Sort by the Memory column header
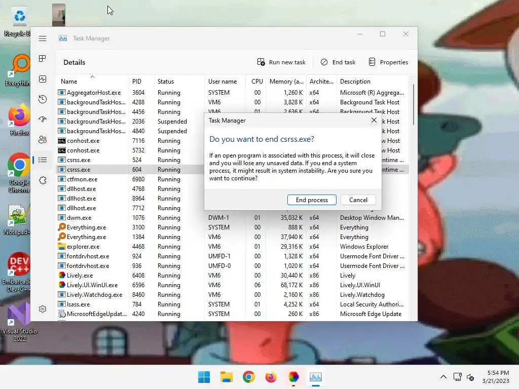The image size is (519, 389). click(x=286, y=82)
